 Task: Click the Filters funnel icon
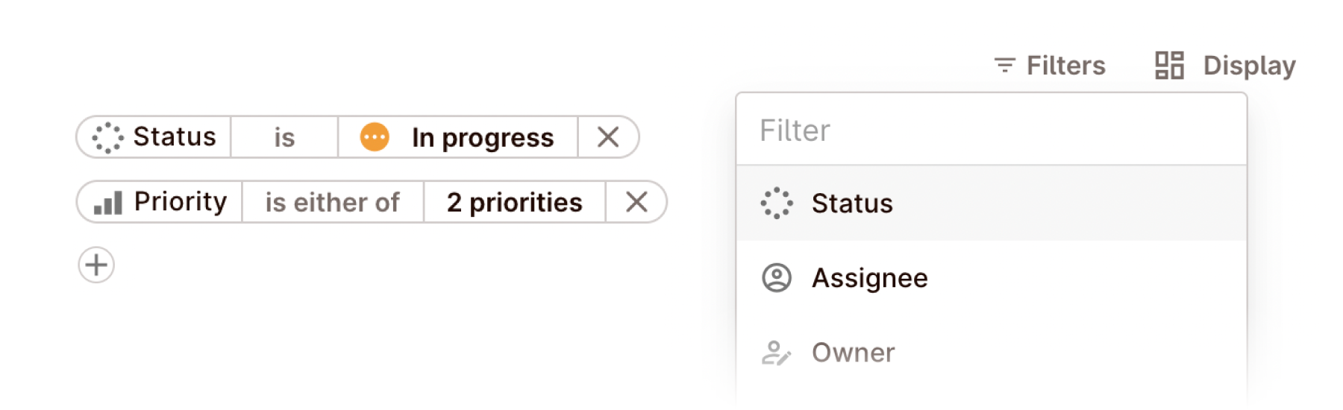(x=1004, y=66)
